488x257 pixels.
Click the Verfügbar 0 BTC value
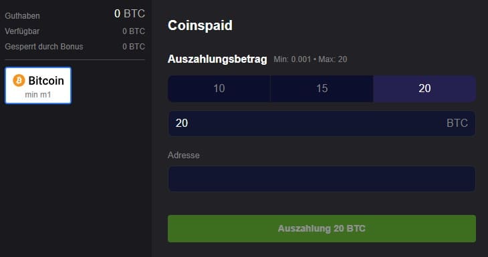coord(134,31)
